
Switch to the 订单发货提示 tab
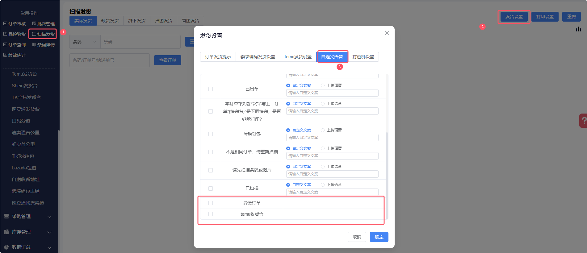pyautogui.click(x=218, y=57)
